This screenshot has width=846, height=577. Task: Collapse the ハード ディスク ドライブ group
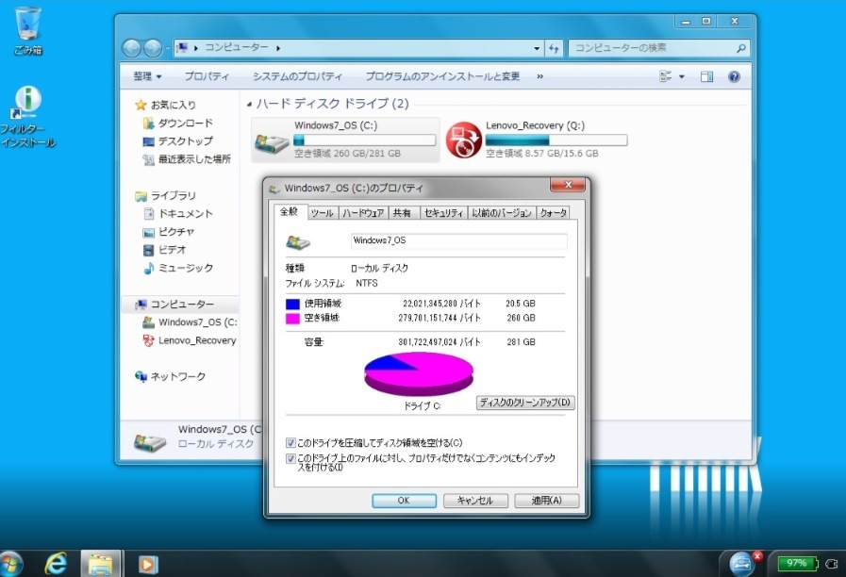tap(249, 104)
